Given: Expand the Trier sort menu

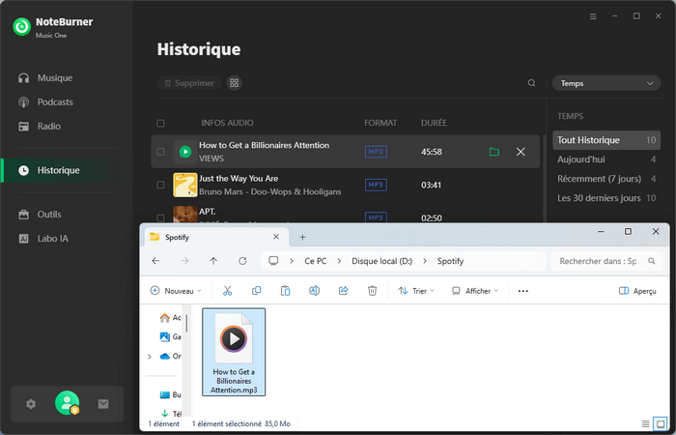Looking at the screenshot, I should [416, 290].
